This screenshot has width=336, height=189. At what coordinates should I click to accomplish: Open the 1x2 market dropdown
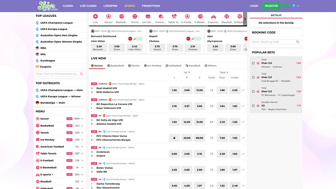(187, 72)
